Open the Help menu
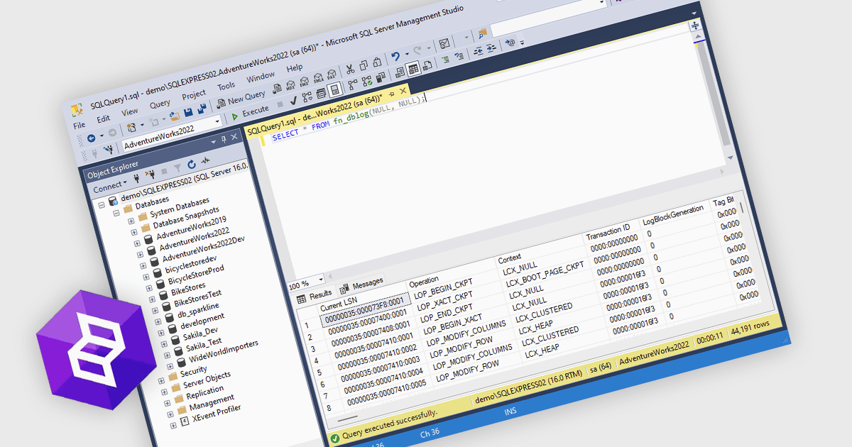 [x=295, y=67]
